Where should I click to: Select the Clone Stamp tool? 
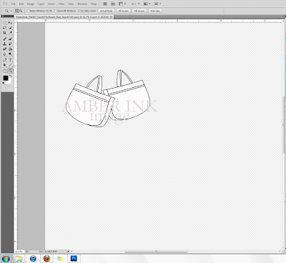[x=4, y=44]
